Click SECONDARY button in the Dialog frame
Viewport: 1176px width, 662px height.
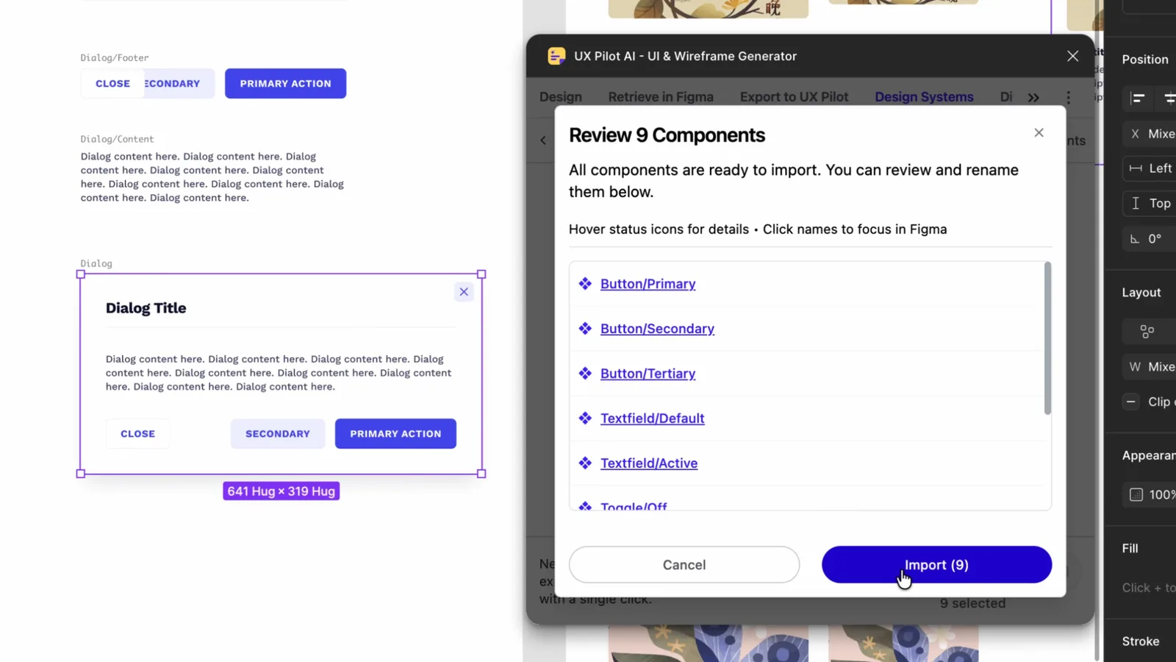(x=278, y=433)
